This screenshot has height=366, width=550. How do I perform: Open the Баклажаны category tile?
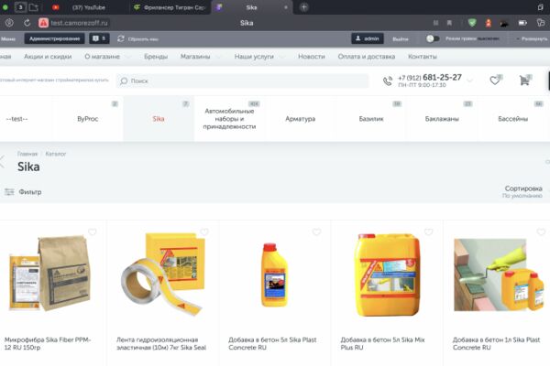pos(442,119)
